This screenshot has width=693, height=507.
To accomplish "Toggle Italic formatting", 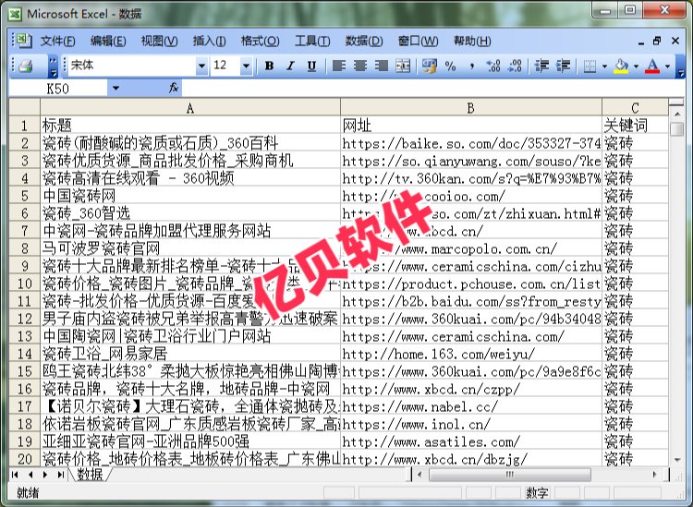I will [x=290, y=66].
